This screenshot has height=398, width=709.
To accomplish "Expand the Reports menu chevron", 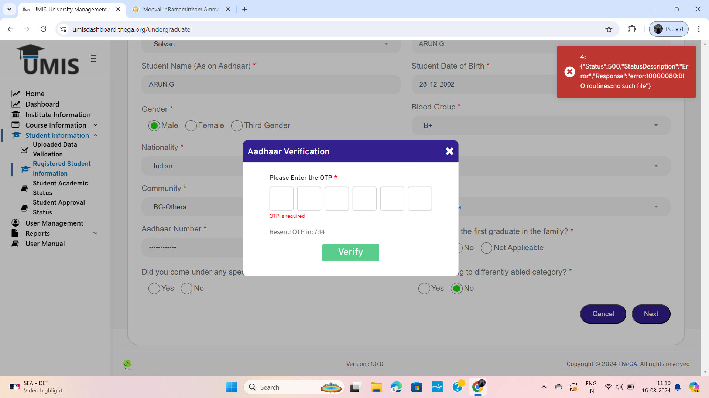I will click(96, 233).
